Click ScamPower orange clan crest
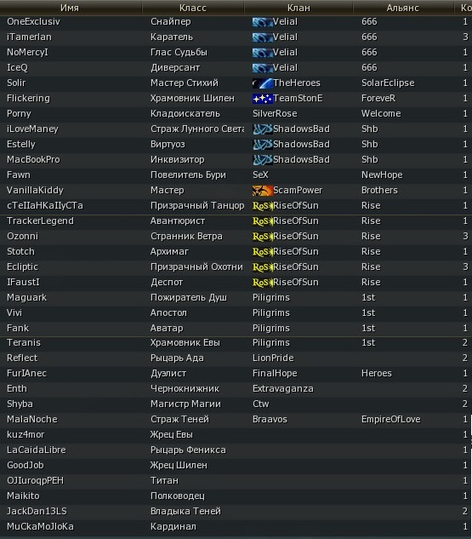The image size is (472, 539). pyautogui.click(x=262, y=191)
